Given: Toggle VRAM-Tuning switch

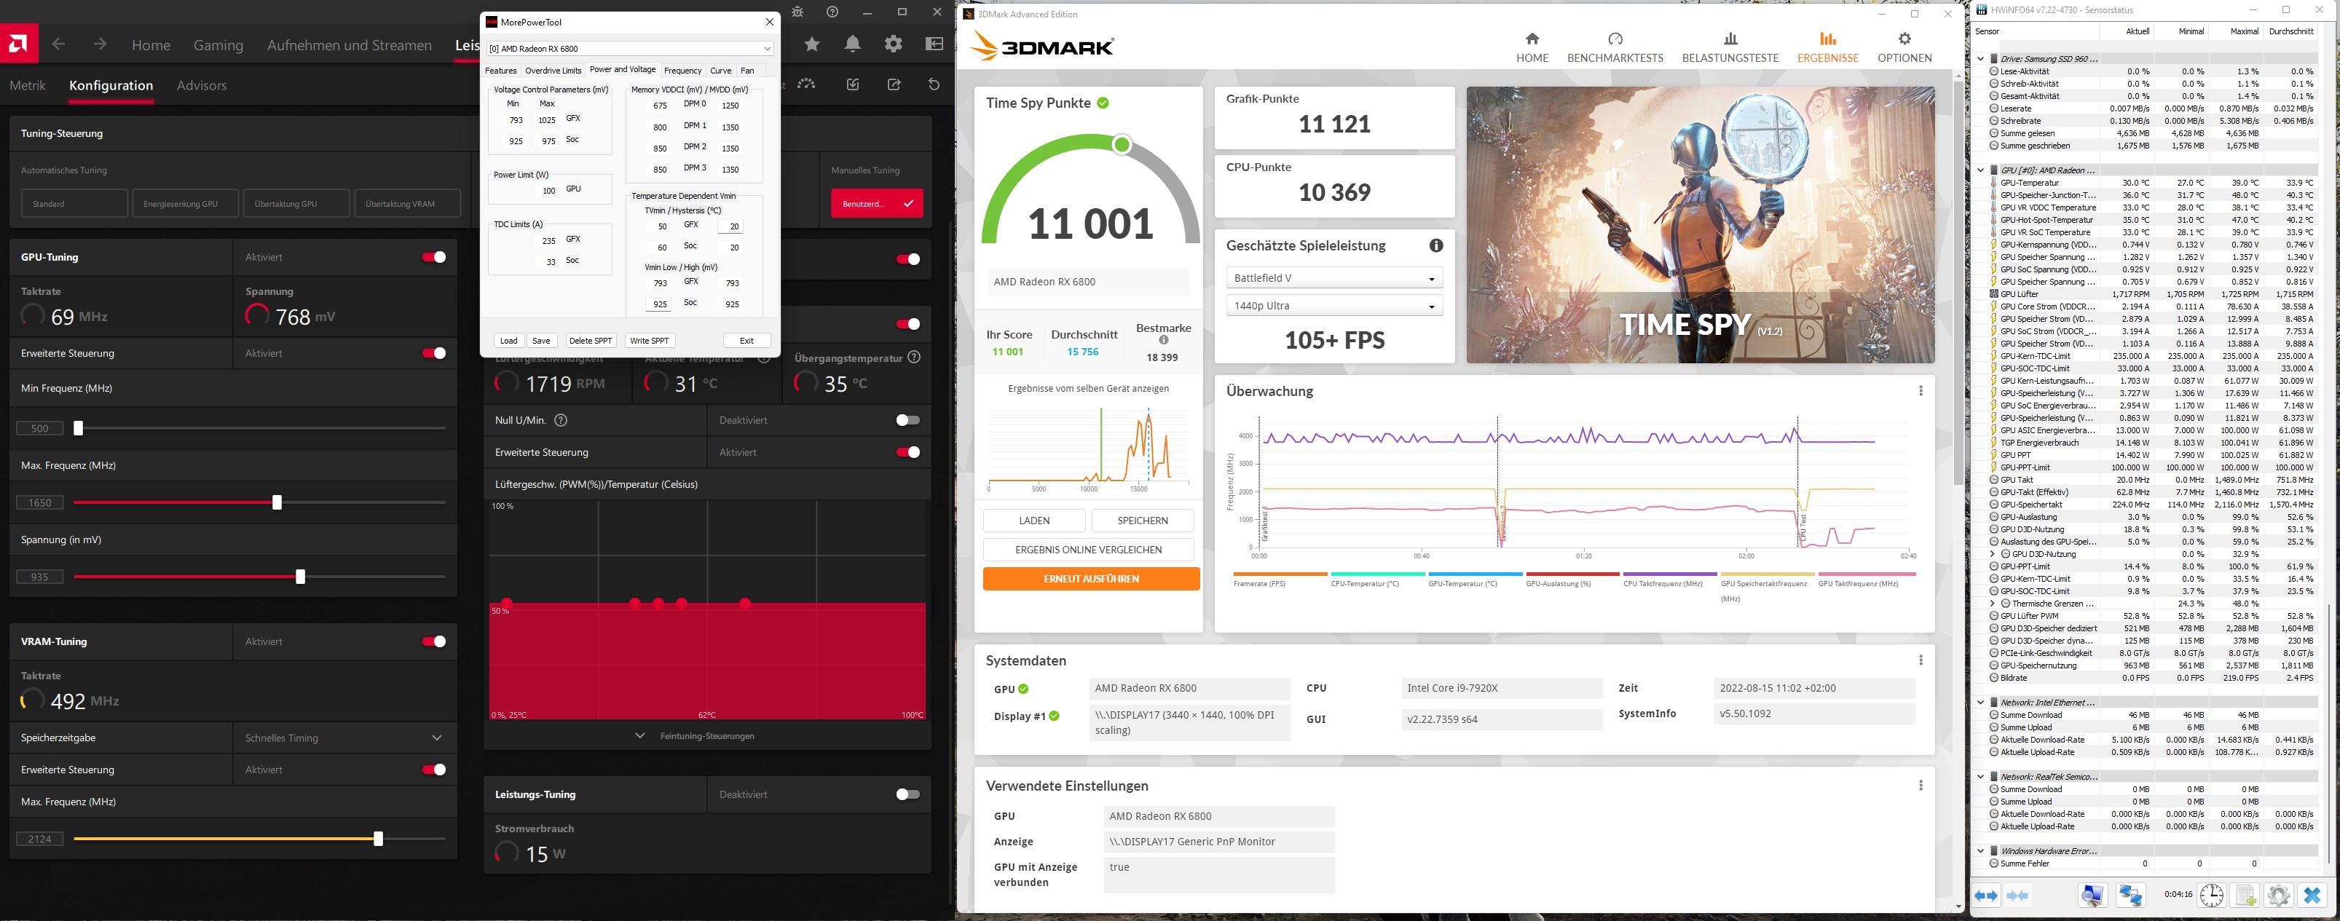Looking at the screenshot, I should 434,641.
